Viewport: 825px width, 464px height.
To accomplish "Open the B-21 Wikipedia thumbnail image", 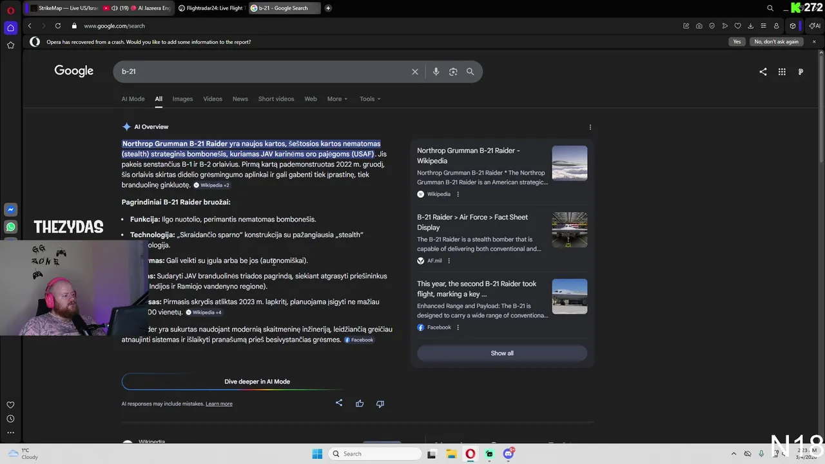I will (569, 163).
